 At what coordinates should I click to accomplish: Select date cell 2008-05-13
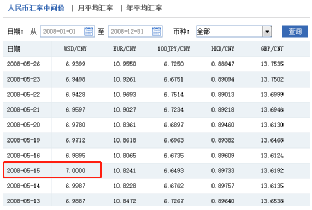(x=23, y=201)
